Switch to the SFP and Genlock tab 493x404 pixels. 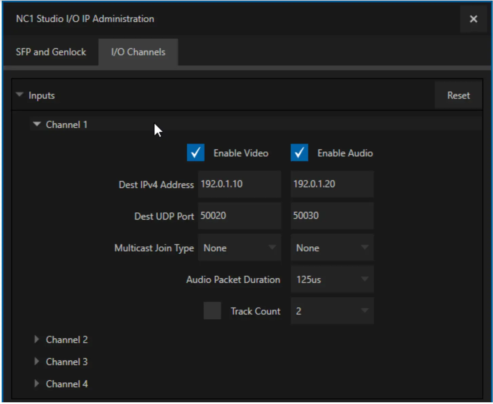click(51, 52)
